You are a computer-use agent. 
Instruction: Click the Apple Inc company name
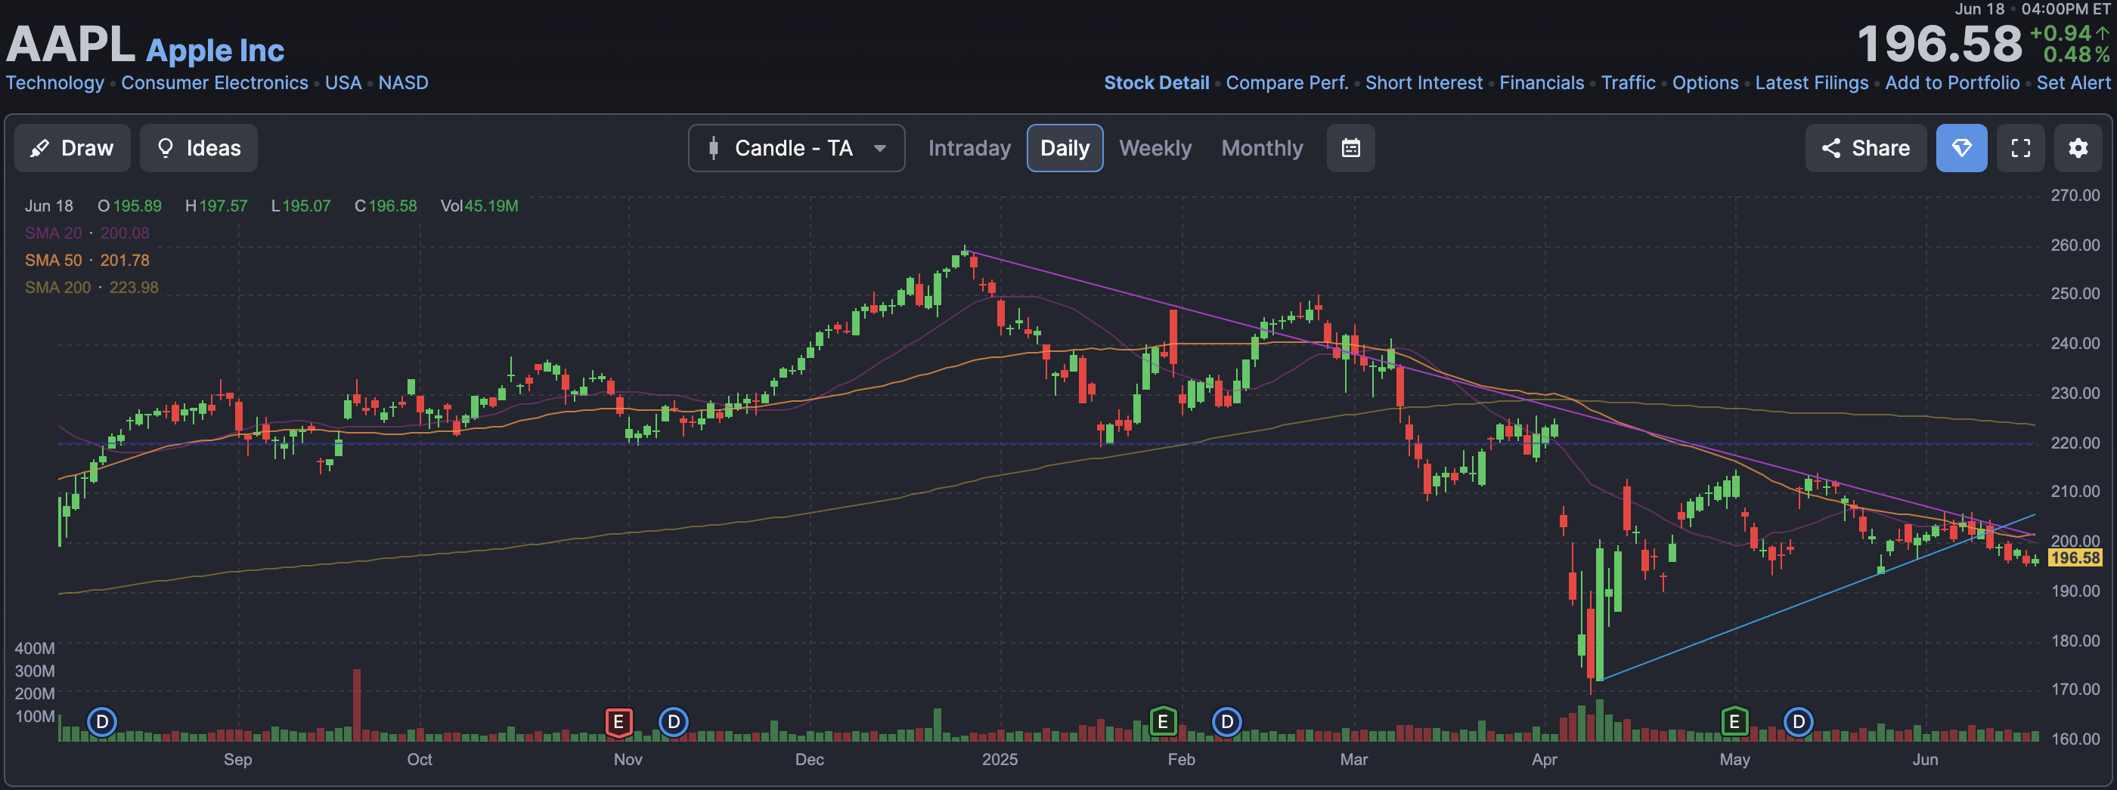(x=215, y=50)
